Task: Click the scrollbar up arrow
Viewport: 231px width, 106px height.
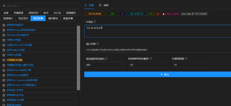Action: click(x=79, y=24)
